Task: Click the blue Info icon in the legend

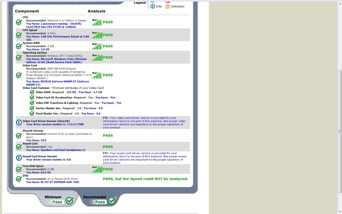Action: pos(153,6)
